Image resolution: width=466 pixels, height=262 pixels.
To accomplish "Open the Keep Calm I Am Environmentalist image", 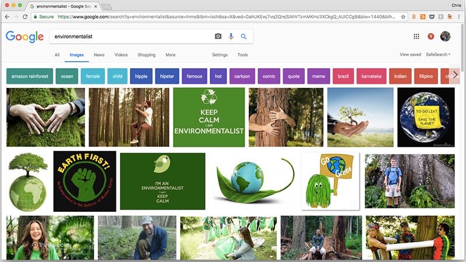I will tap(209, 117).
